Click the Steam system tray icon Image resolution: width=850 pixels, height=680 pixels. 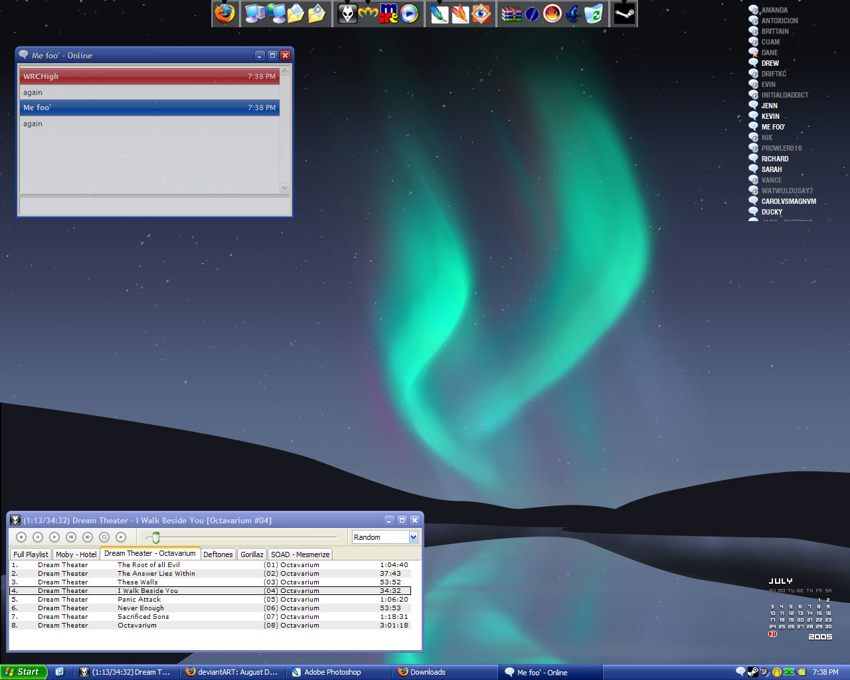click(x=752, y=672)
